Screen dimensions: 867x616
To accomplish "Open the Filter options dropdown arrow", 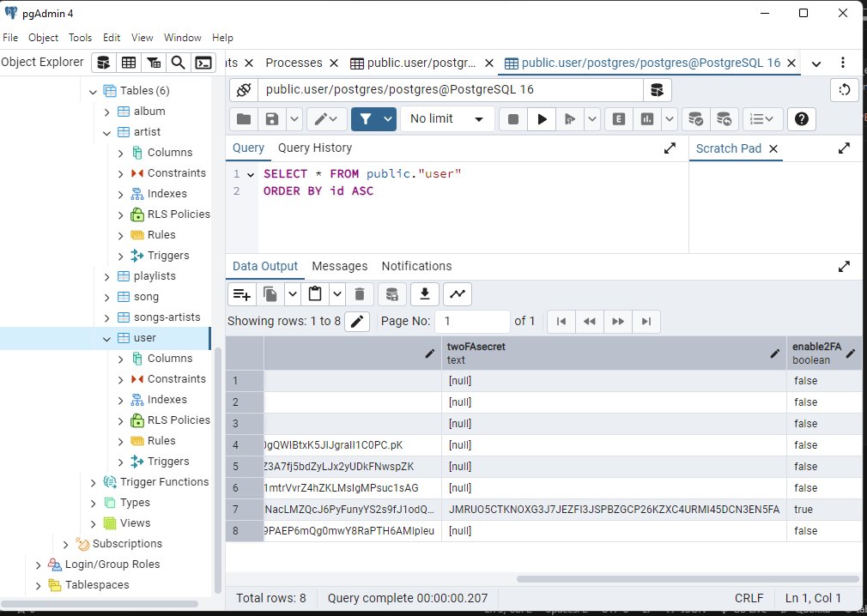I will click(x=388, y=118).
